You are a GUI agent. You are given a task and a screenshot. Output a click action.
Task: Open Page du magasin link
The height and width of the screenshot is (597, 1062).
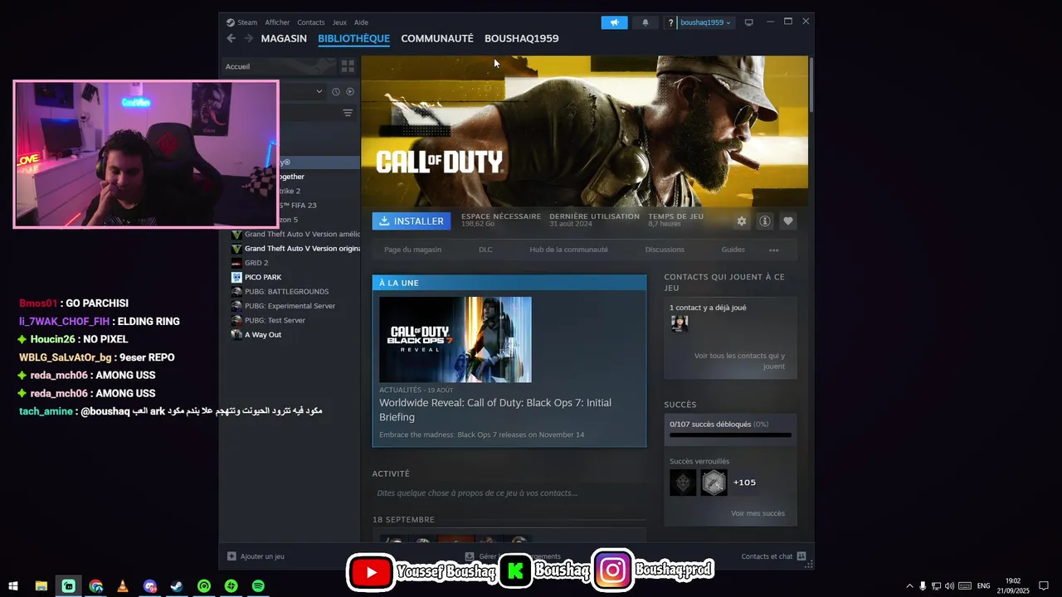(412, 250)
